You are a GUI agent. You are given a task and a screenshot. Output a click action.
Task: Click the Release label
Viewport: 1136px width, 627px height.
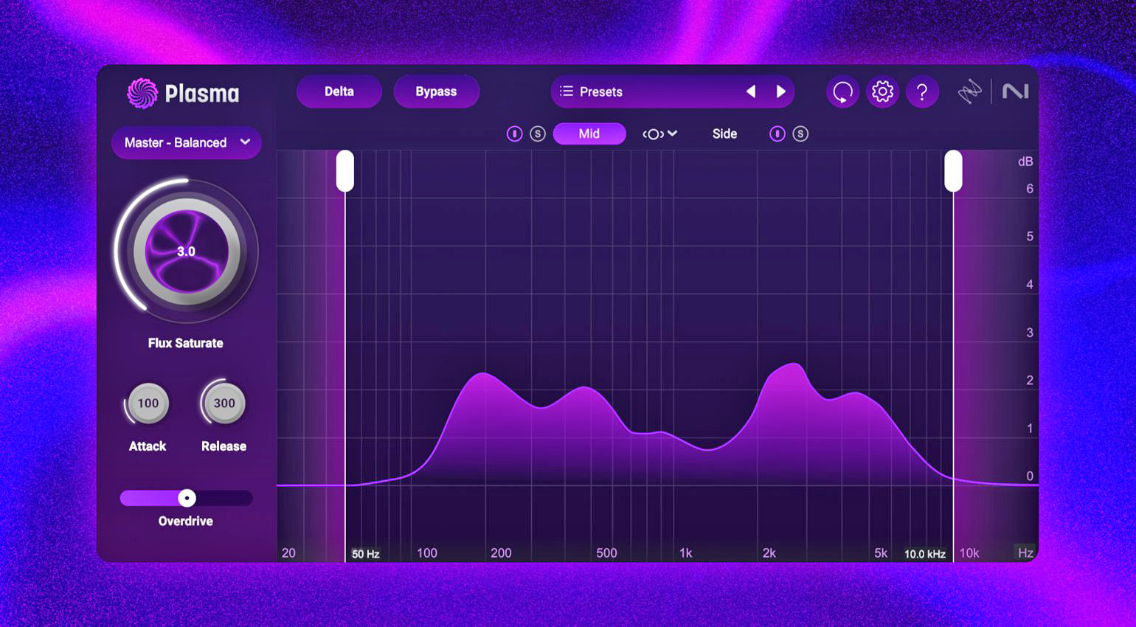tap(224, 446)
